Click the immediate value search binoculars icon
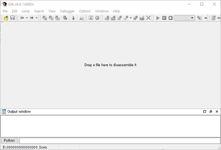221x150 pixels. click(45, 18)
